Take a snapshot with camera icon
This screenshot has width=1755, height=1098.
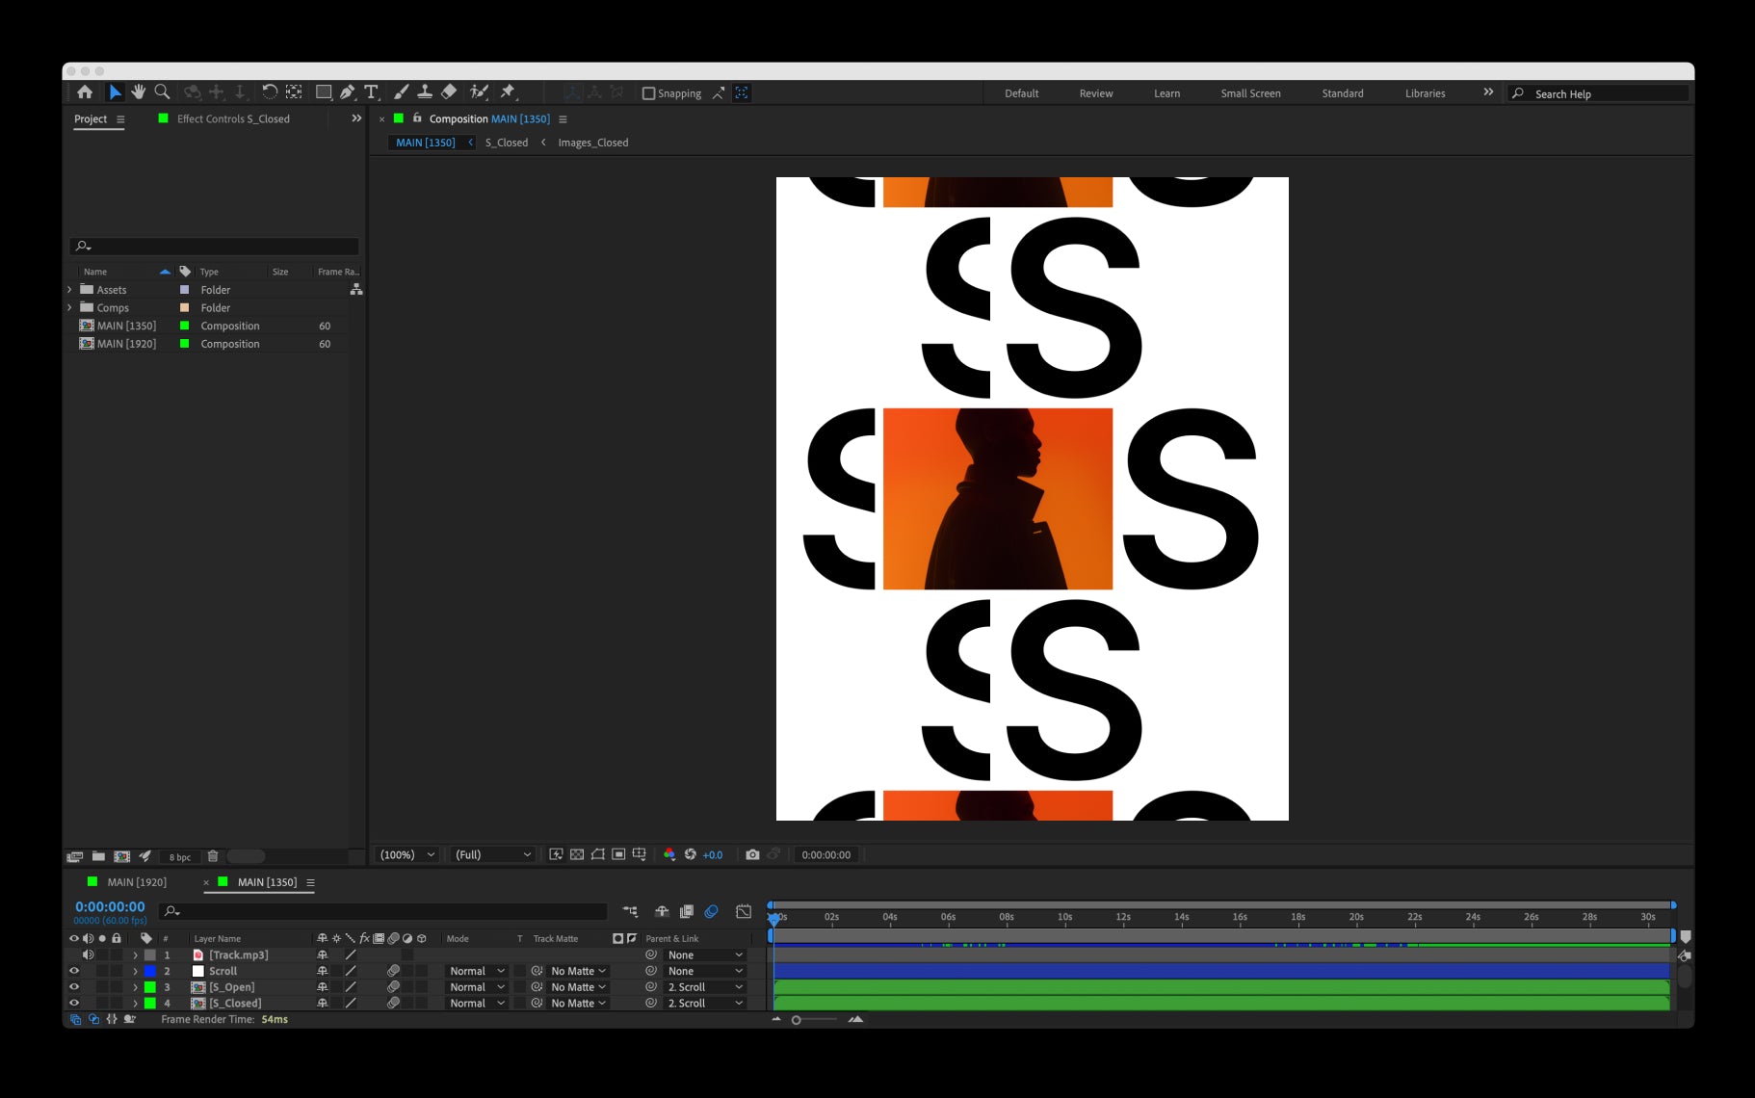[752, 854]
